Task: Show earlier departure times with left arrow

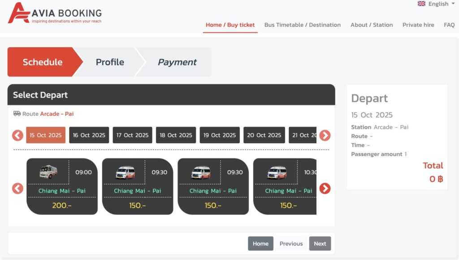Action: tap(17, 189)
